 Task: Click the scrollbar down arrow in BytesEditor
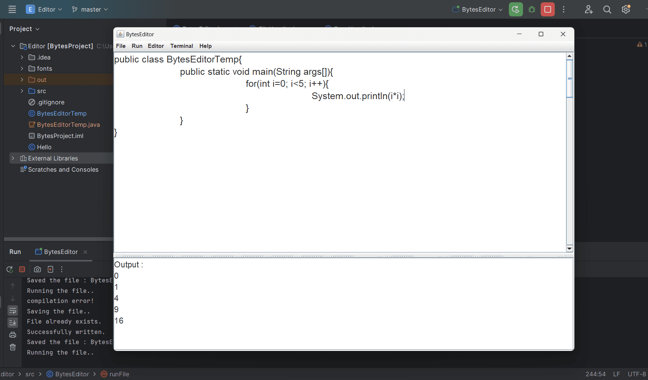pyautogui.click(x=569, y=248)
